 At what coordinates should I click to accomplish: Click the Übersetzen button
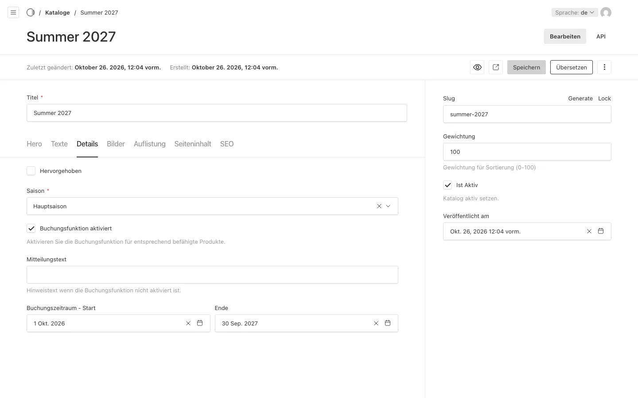click(x=572, y=67)
